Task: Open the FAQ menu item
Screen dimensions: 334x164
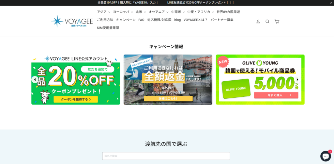Action: click(x=141, y=20)
